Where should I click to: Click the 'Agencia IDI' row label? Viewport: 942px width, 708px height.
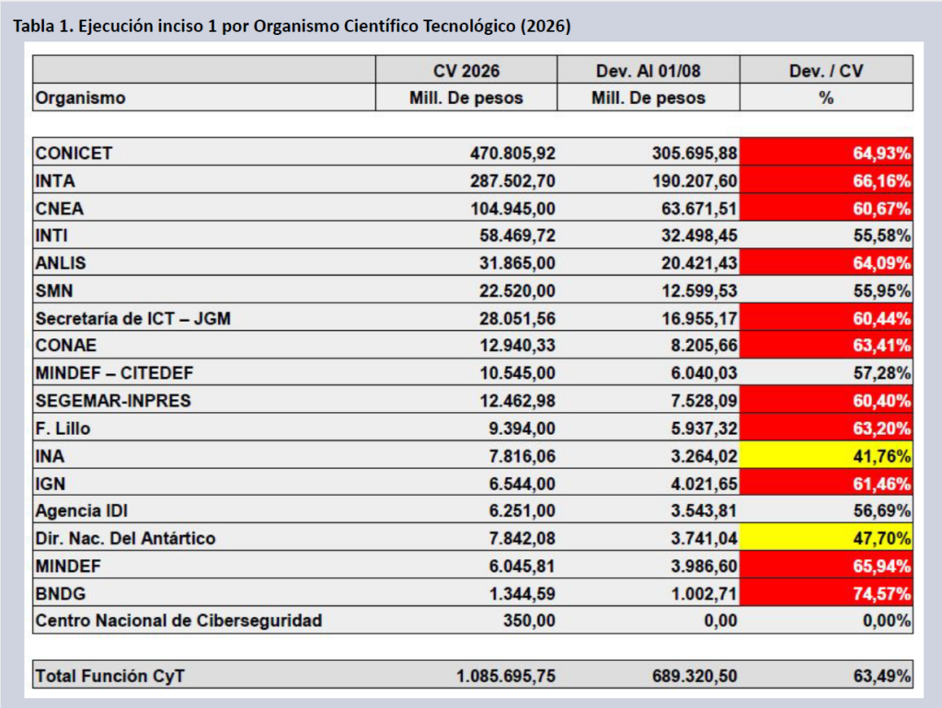click(x=82, y=510)
